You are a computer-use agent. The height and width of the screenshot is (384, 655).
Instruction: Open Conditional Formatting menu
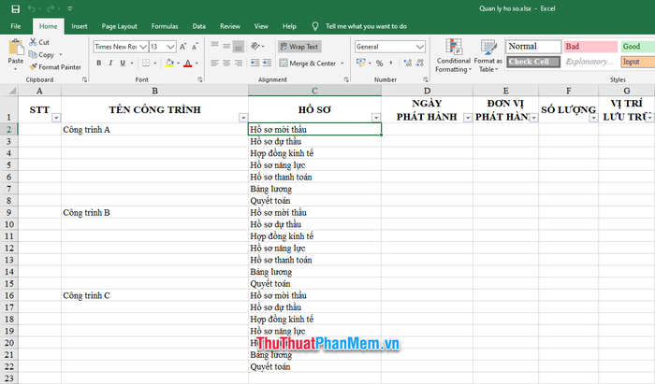tap(453, 55)
